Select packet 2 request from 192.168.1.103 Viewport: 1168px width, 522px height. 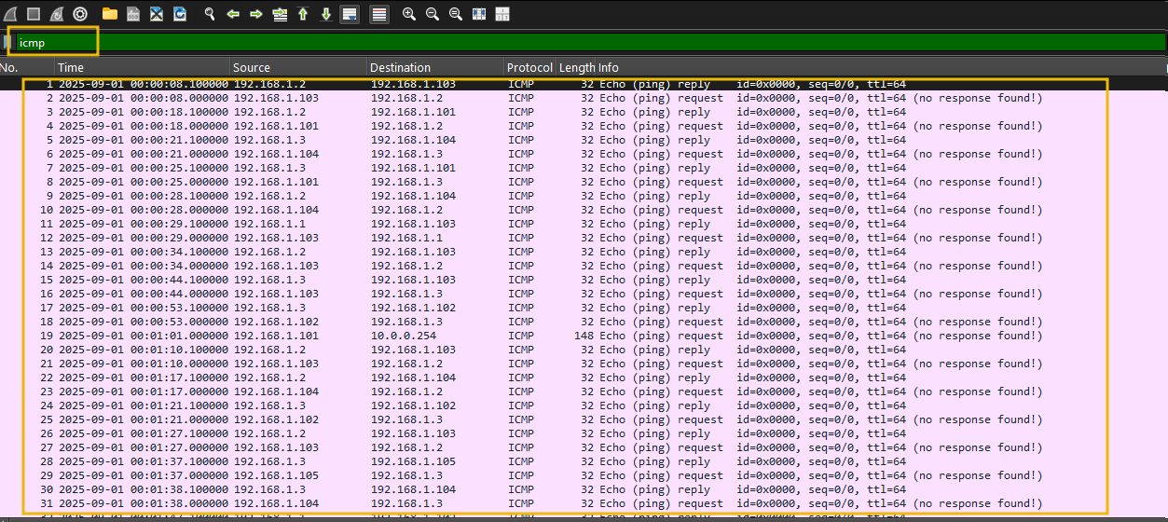tap(584, 98)
